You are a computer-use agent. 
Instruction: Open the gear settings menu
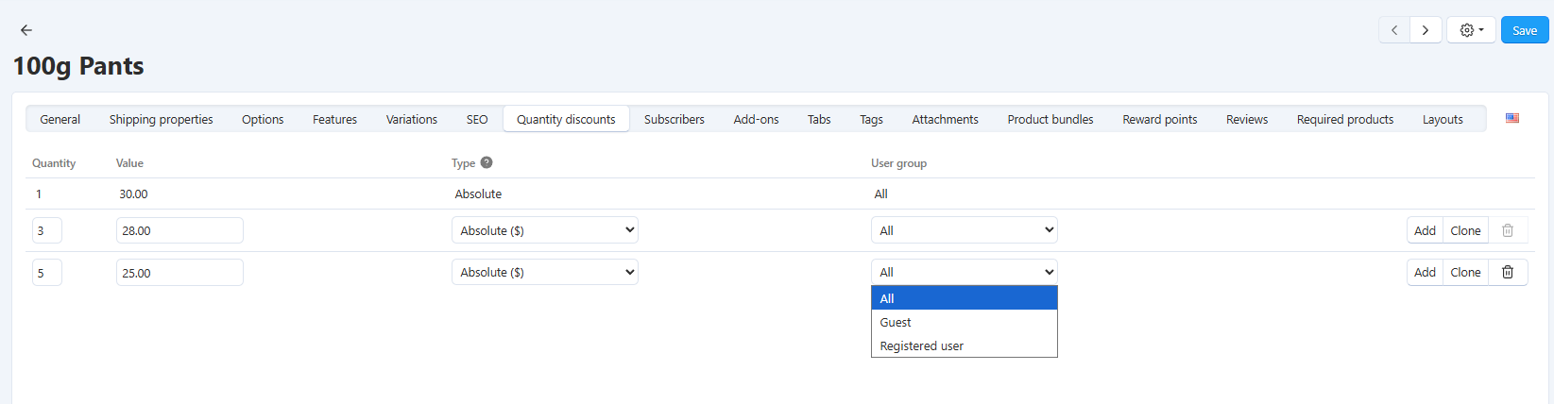(1471, 30)
